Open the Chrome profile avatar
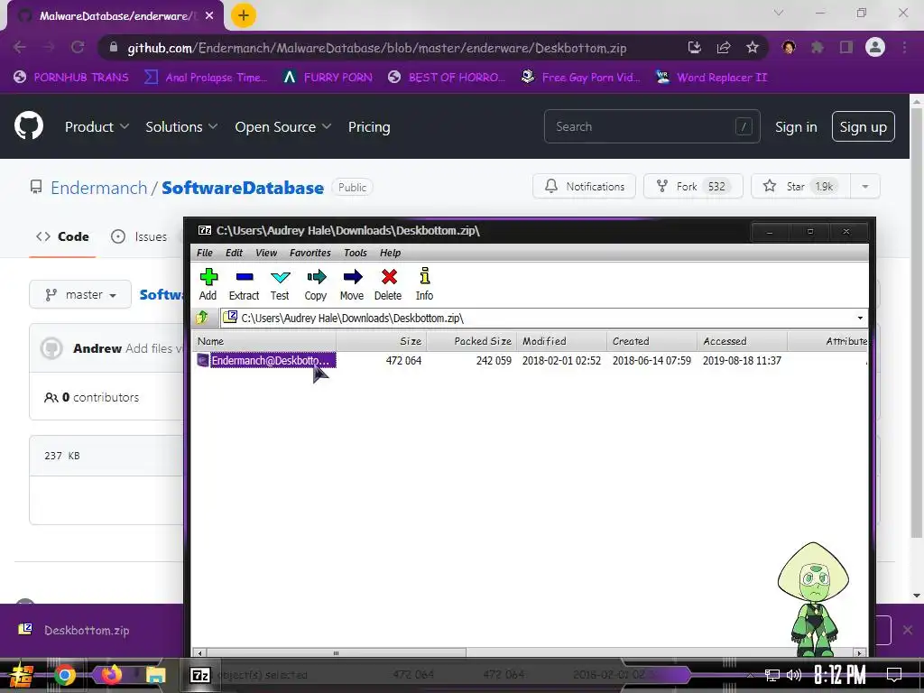924x693 pixels. pyautogui.click(x=875, y=47)
